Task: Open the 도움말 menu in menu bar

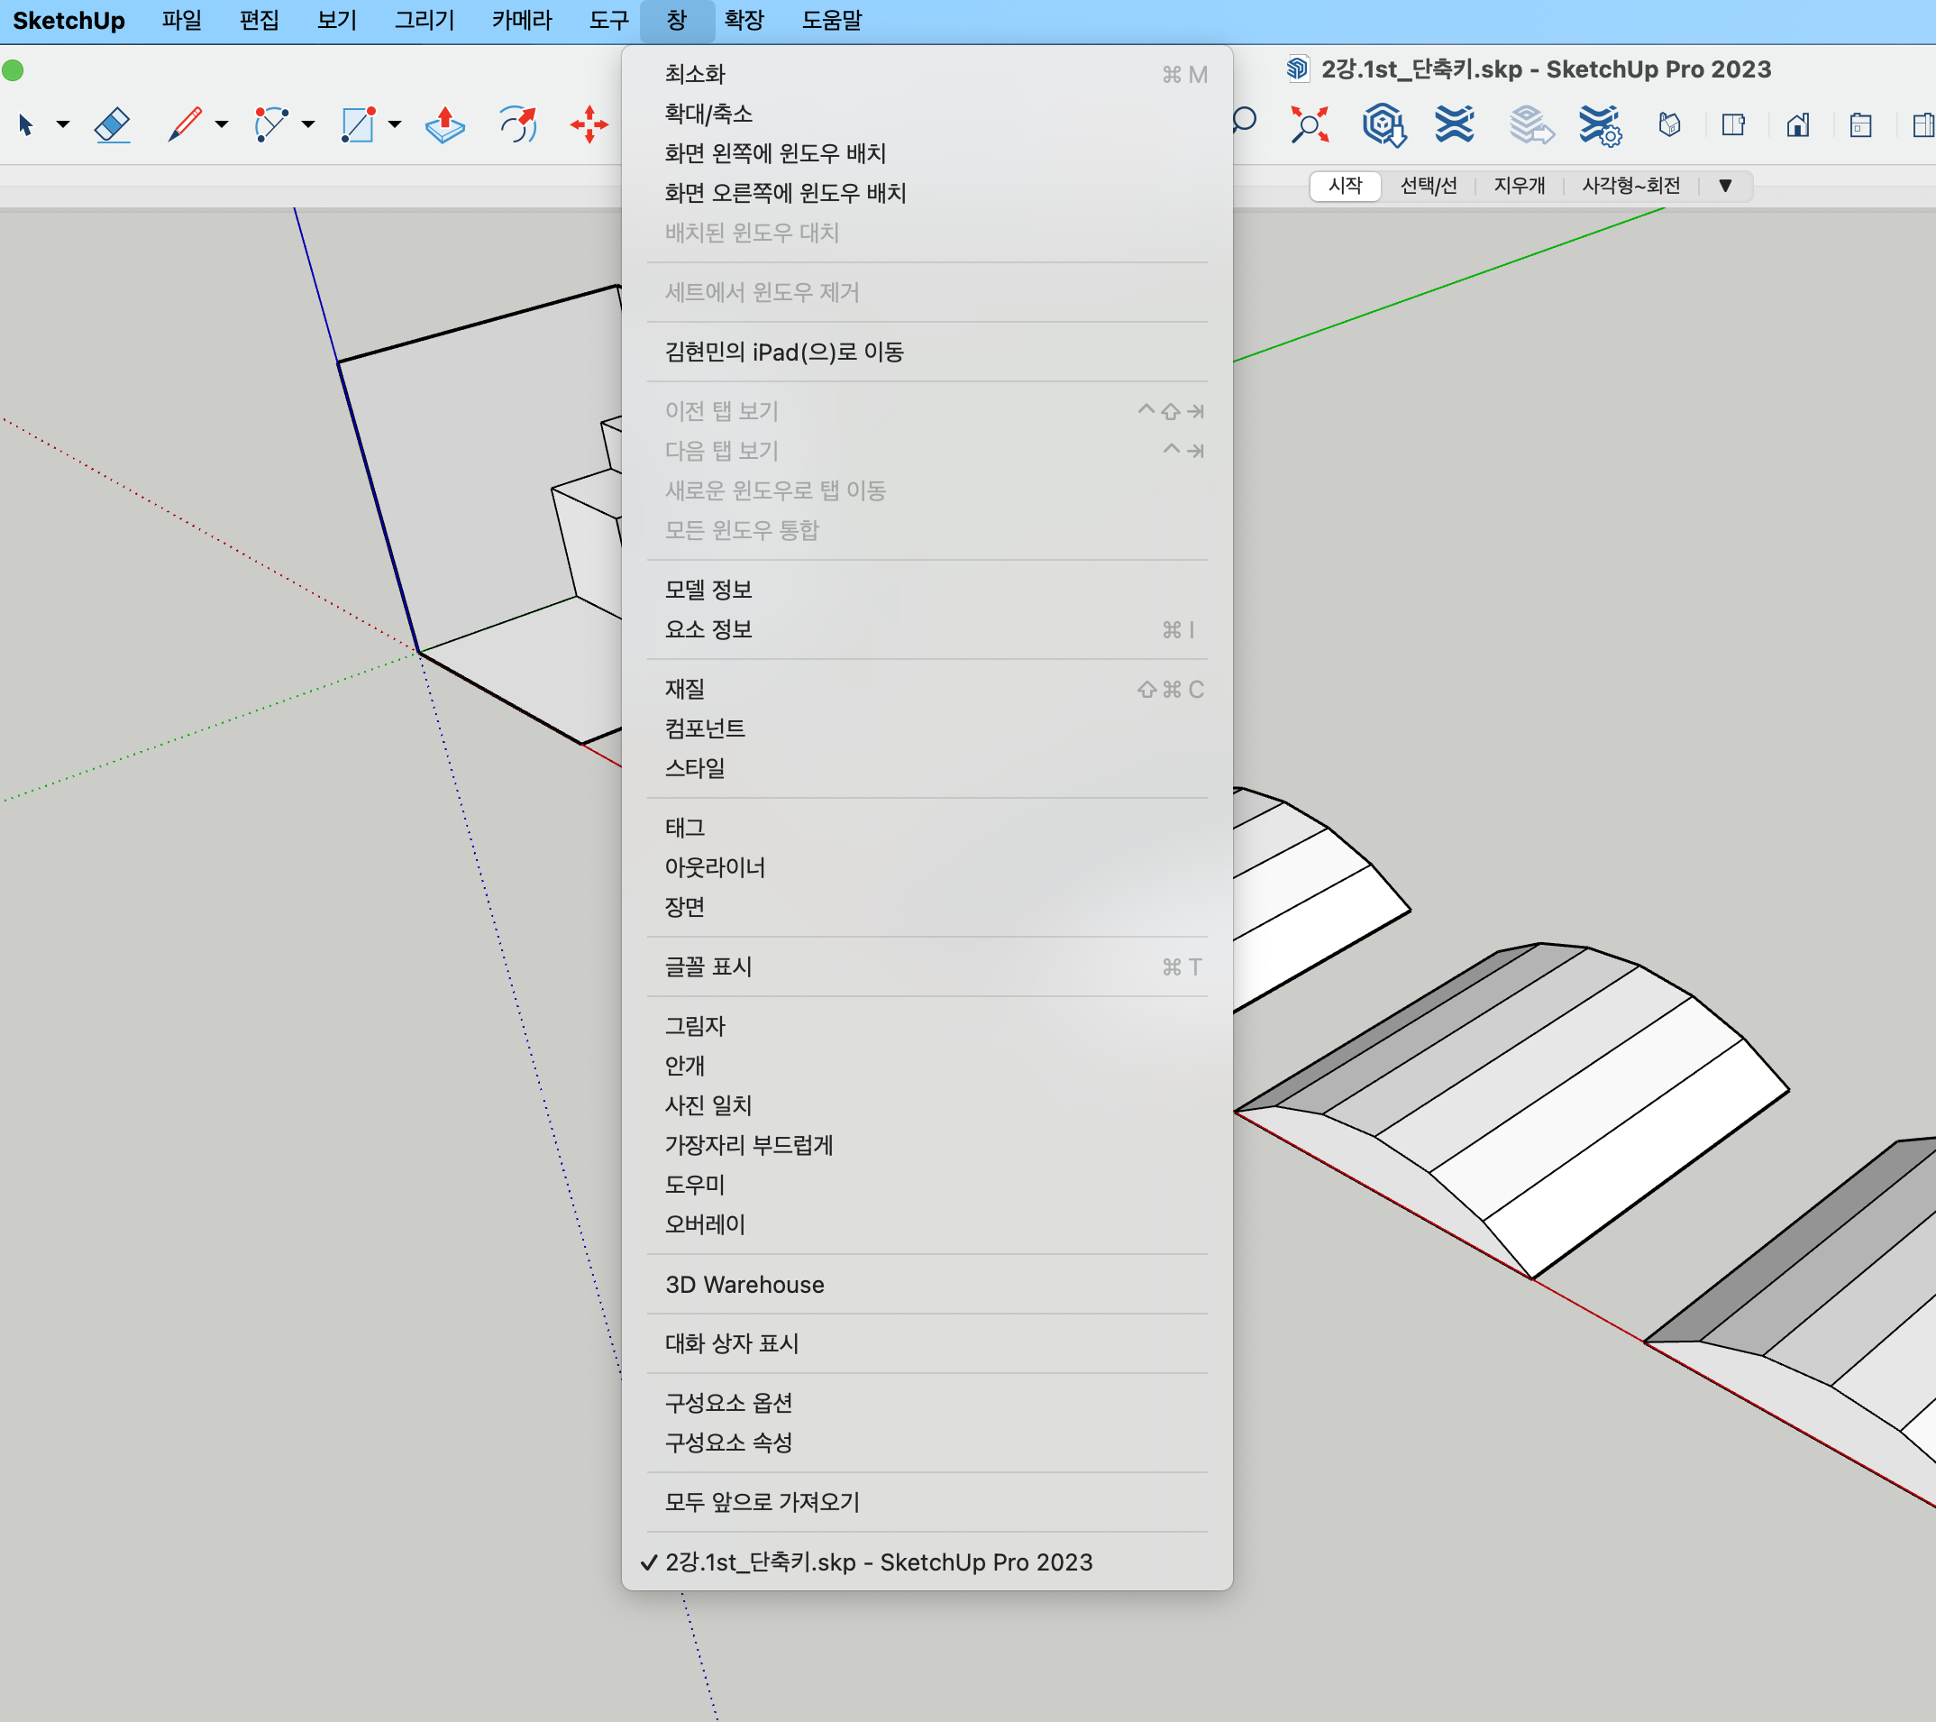Action: point(832,20)
